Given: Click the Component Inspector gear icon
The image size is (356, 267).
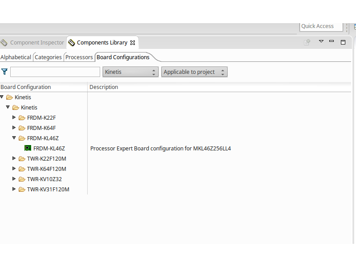Looking at the screenshot, I should pos(4,42).
